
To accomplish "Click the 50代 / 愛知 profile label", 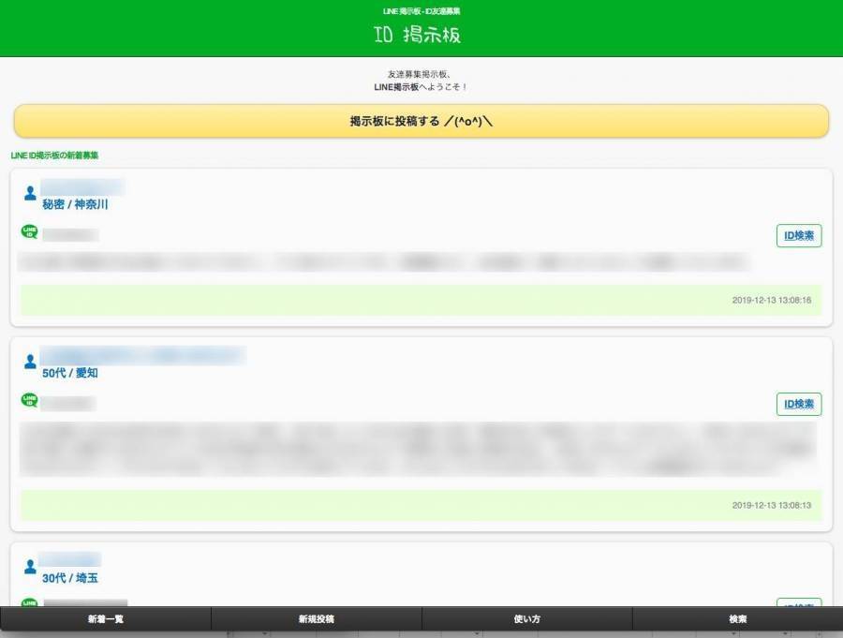I will tap(70, 373).
